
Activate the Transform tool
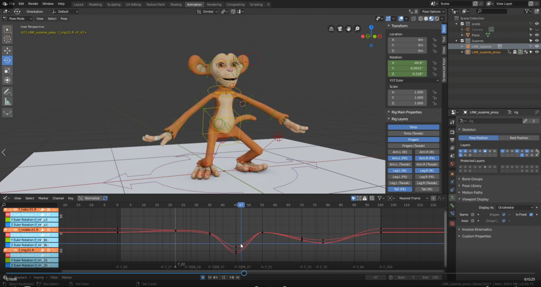click(x=7, y=80)
